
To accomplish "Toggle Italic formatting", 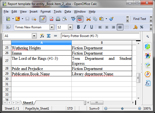I will coord(85,27).
